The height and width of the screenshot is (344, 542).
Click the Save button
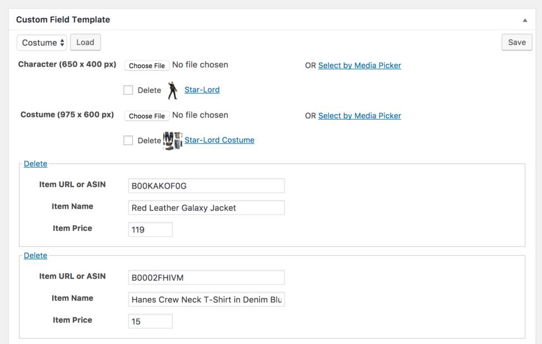[x=517, y=42]
